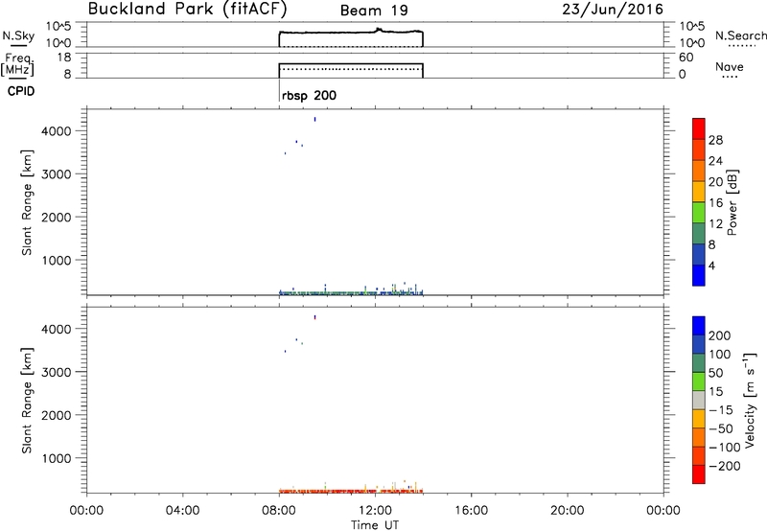Click the 'N.Sky' legend label
Viewport: 767px width, 531px height.
coord(18,36)
